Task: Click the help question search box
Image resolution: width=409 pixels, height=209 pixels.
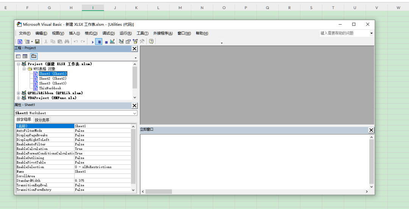Action: pos(344,33)
